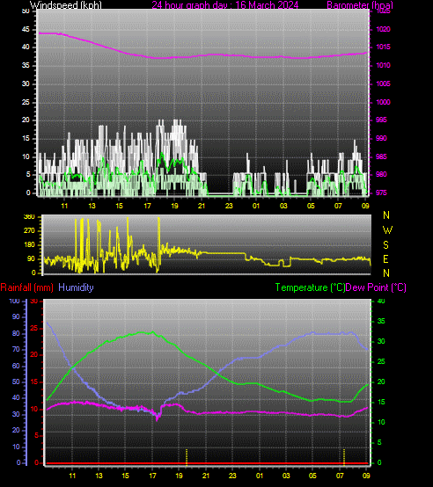
Task: Select the magenta Dew Point (°C) legend label
Action: [x=376, y=287]
